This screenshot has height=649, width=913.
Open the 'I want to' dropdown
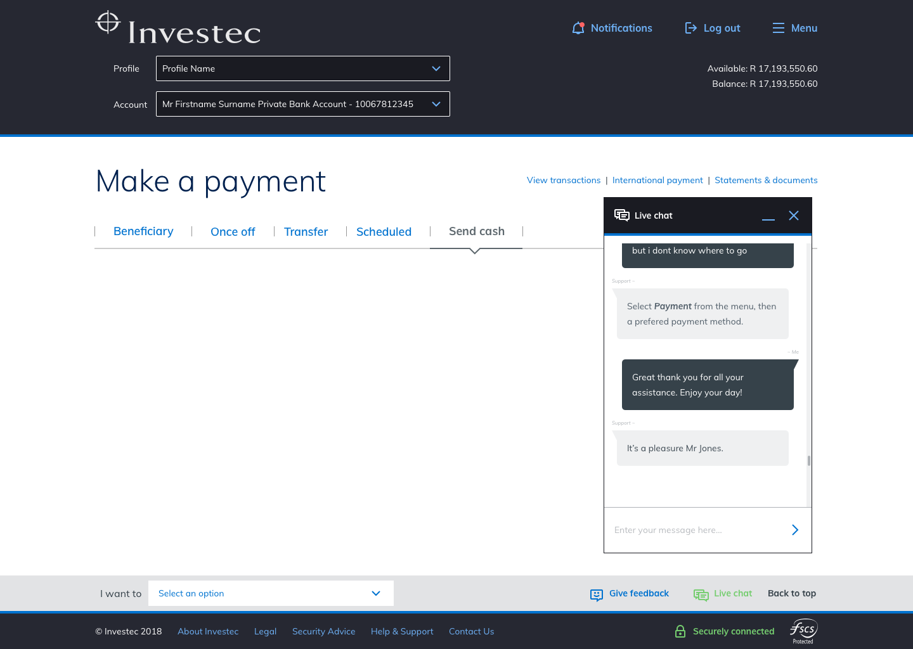[x=271, y=593]
